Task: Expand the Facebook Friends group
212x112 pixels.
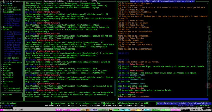Action: click(x=2, y=10)
